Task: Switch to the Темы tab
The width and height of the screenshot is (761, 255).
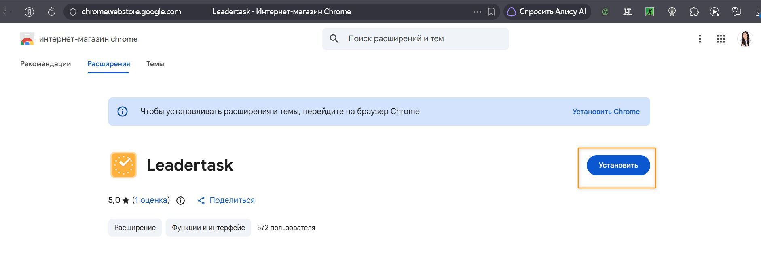Action: point(155,64)
